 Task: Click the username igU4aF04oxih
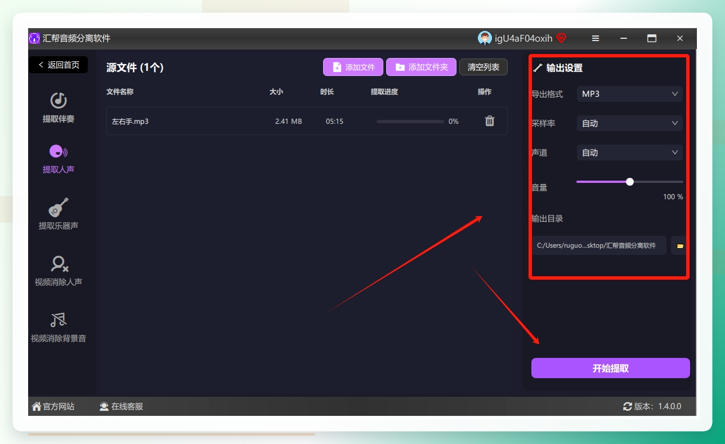tap(523, 38)
